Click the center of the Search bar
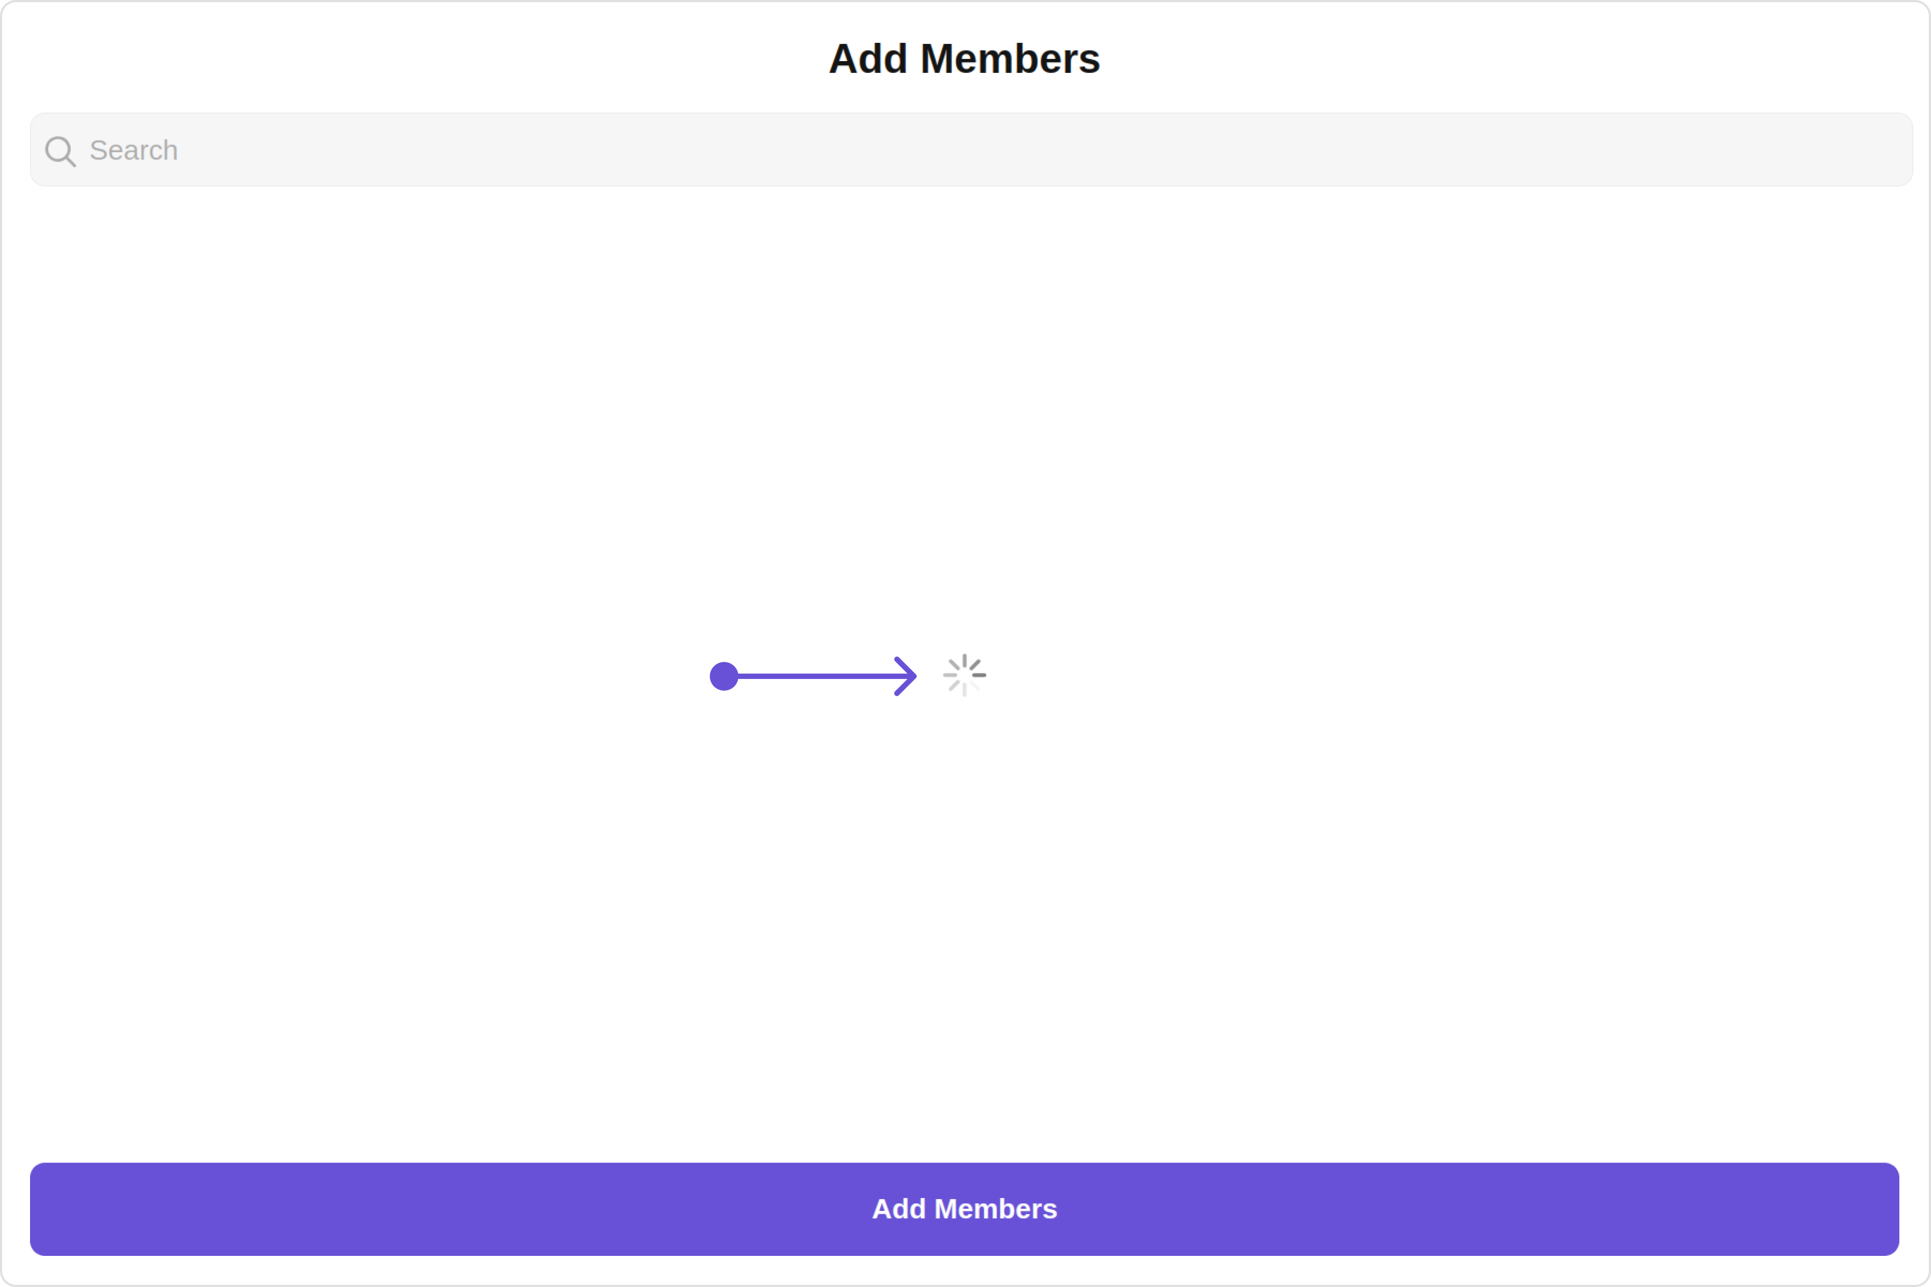Image resolution: width=1931 pixels, height=1287 pixels. 971,150
